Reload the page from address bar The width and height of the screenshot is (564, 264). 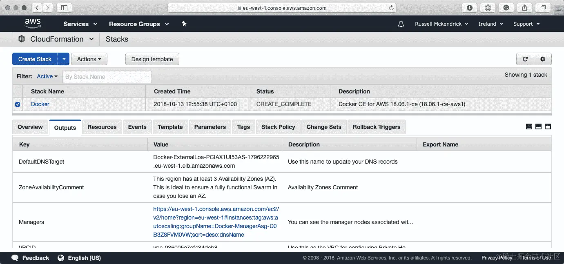[x=391, y=8]
